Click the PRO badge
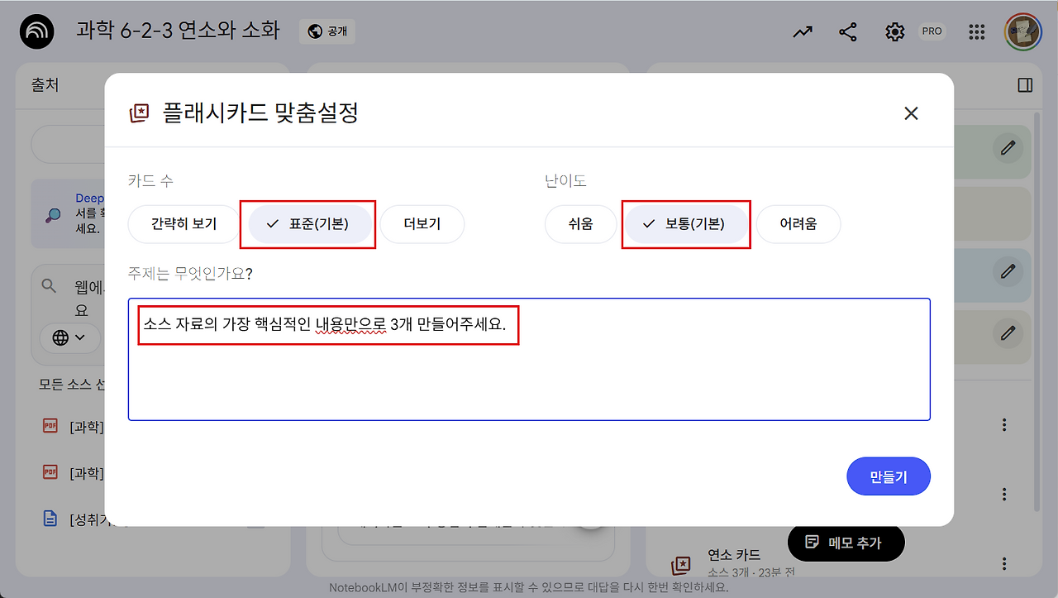 (932, 31)
